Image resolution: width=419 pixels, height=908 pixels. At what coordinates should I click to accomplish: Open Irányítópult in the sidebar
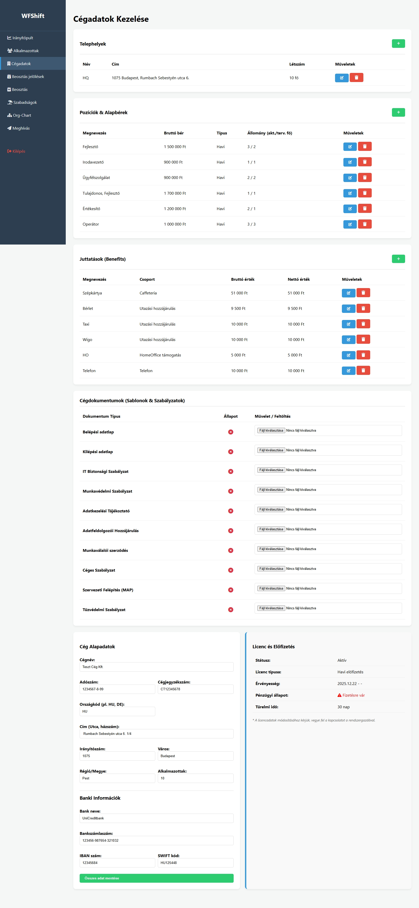23,38
